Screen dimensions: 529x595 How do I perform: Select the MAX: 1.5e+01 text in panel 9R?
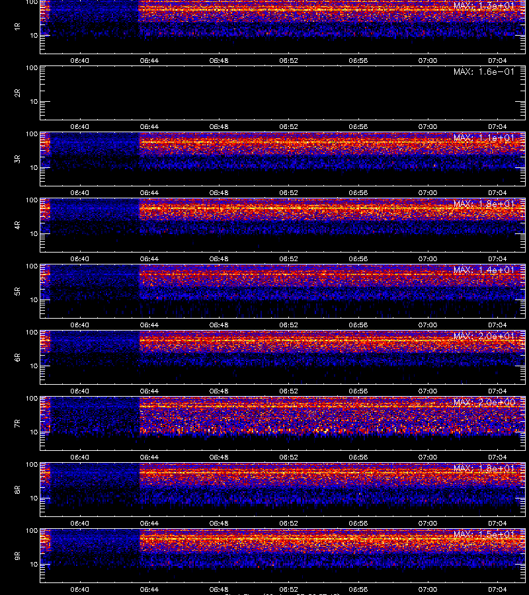pyautogui.click(x=484, y=534)
